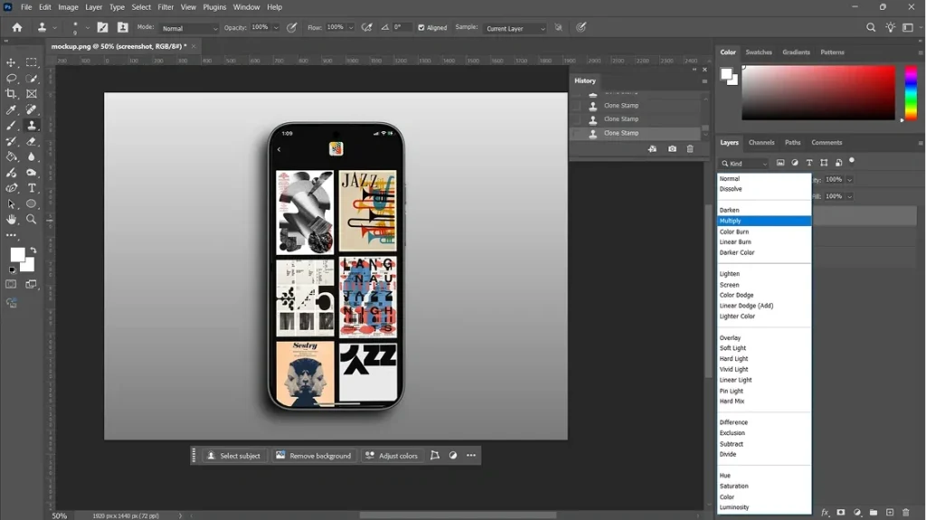Open the layer Fill percentage dropdown
Viewport: 926px width, 520px height.
pos(849,196)
